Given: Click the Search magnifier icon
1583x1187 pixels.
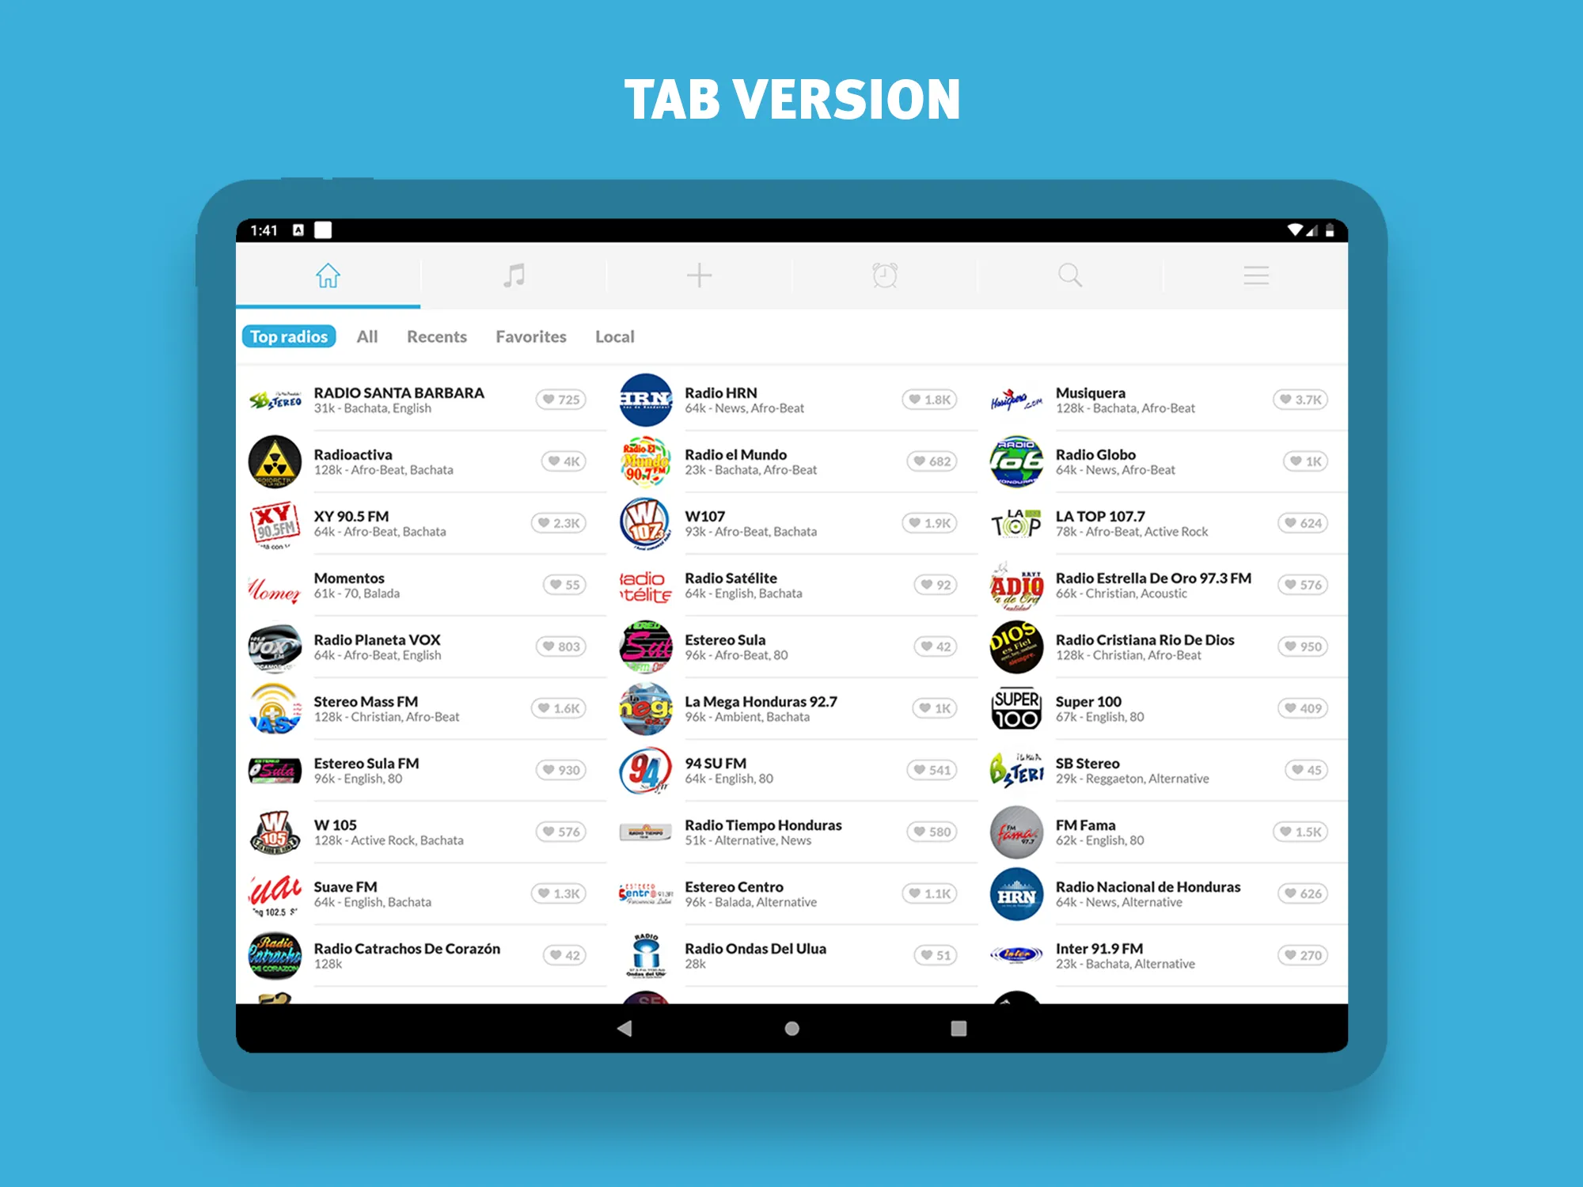Looking at the screenshot, I should pos(1069,275).
